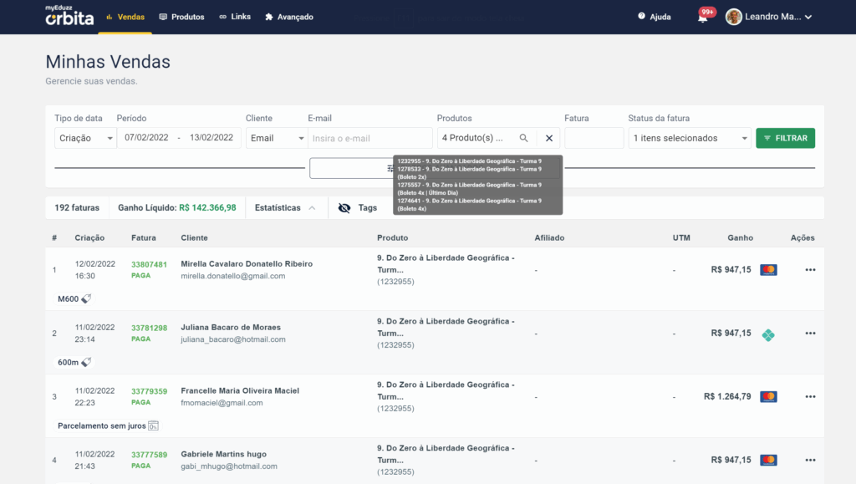856x484 pixels.
Task: Open the Cliente Email dropdown
Action: 277,138
